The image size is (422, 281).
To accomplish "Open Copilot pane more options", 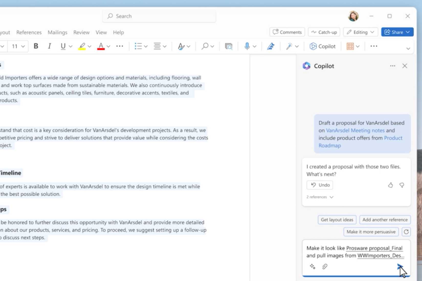I will click(x=393, y=66).
